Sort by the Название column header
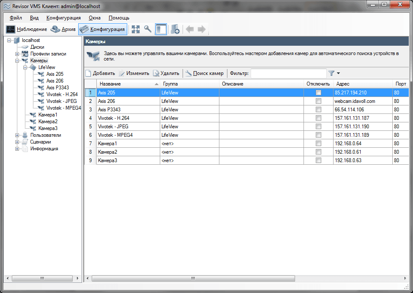 point(128,84)
